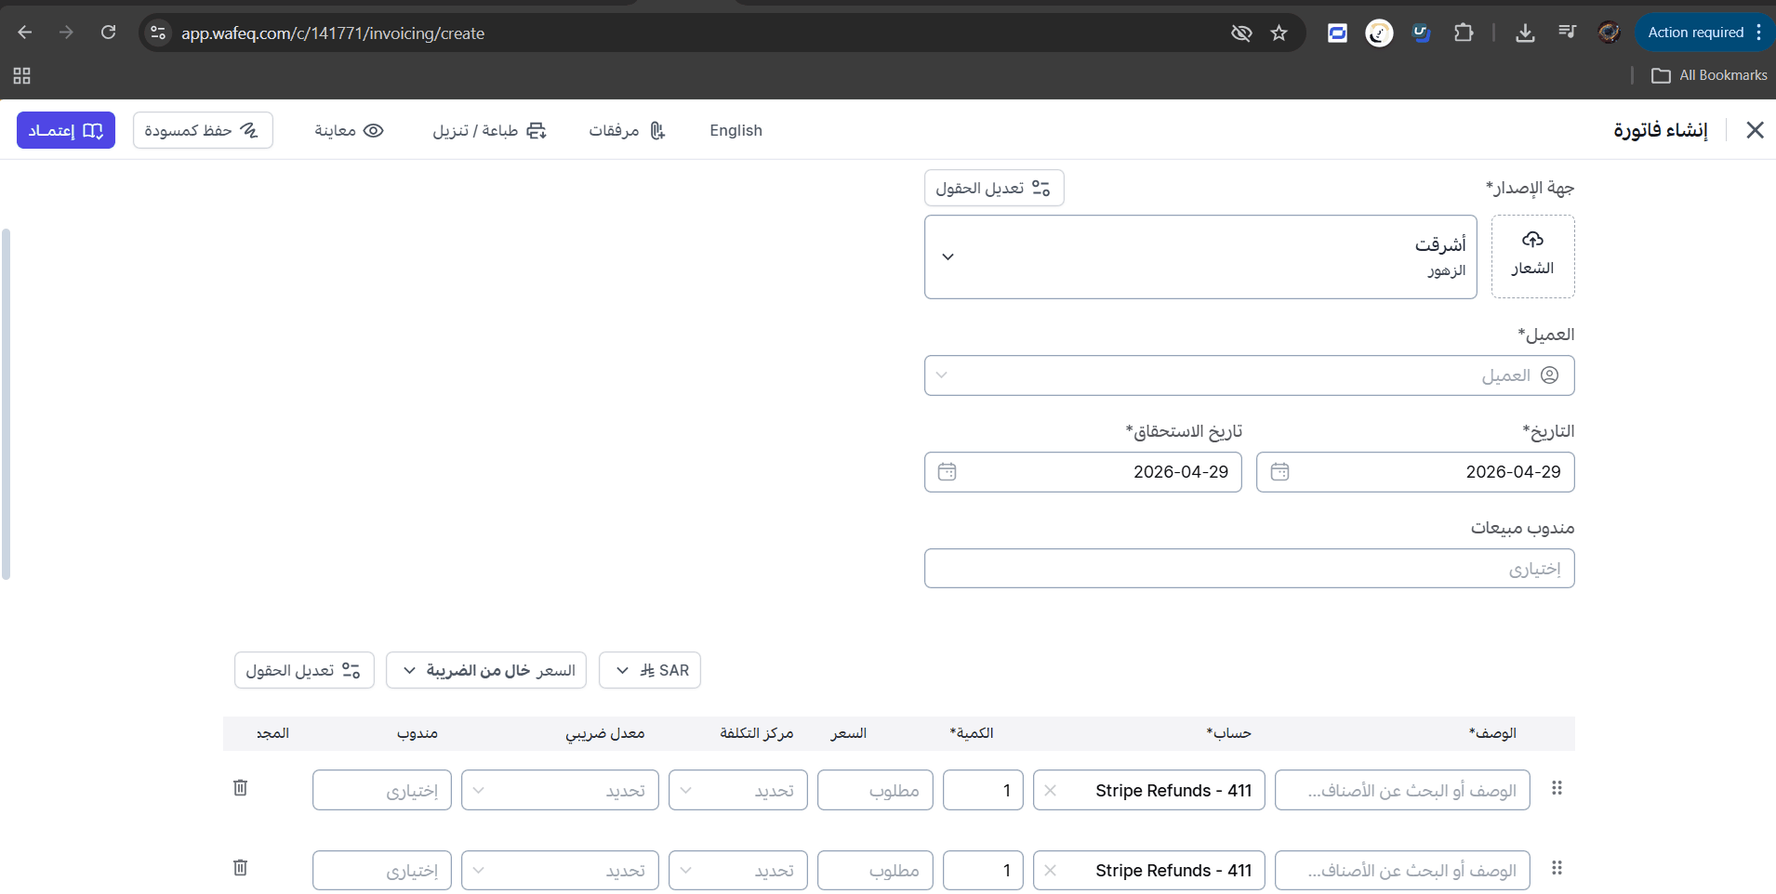
Task: Click the approve (إعتماد) button
Action: 66,131
